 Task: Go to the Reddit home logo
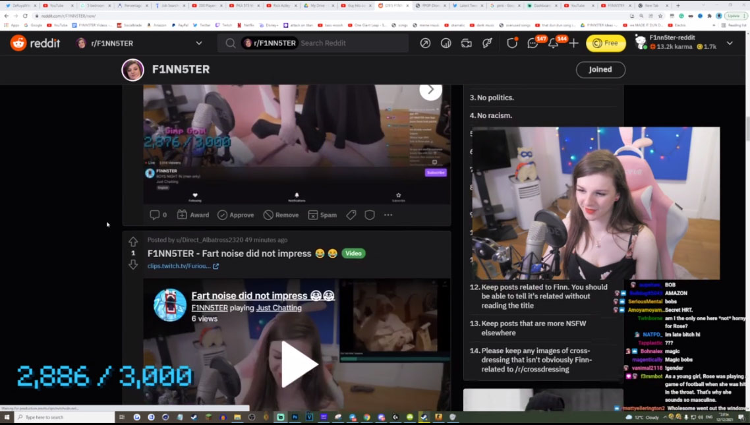(35, 43)
